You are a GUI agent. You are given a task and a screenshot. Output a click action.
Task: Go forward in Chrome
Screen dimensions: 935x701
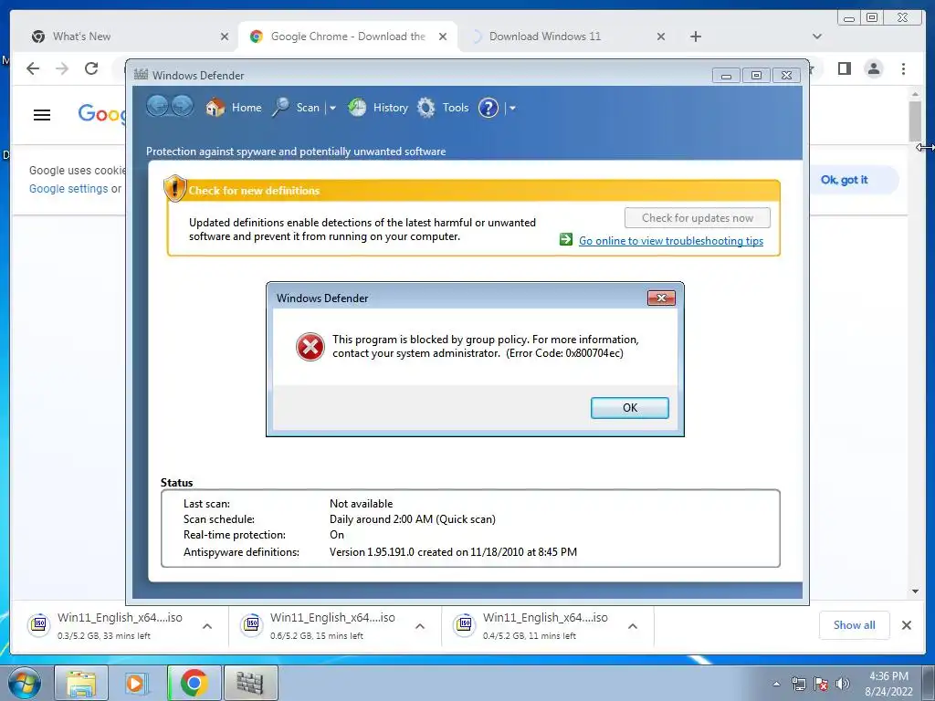click(x=62, y=68)
